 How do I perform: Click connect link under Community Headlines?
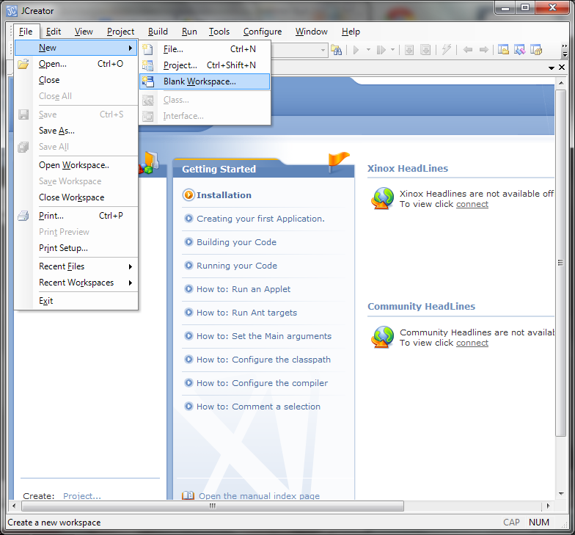coord(472,343)
